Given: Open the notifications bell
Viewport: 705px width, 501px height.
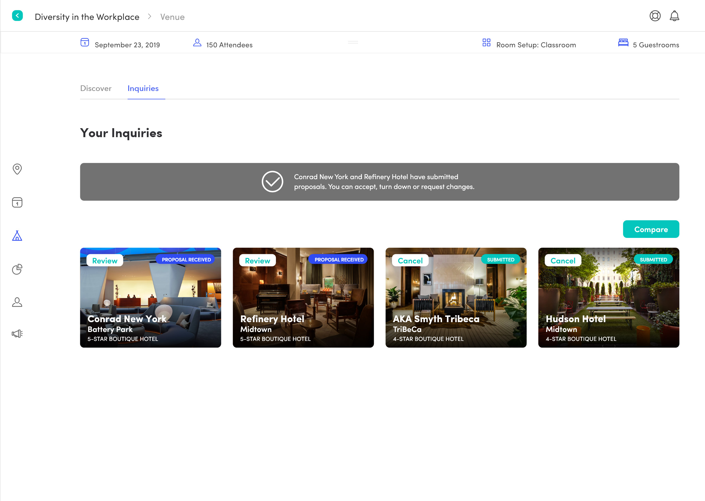Looking at the screenshot, I should pos(674,16).
